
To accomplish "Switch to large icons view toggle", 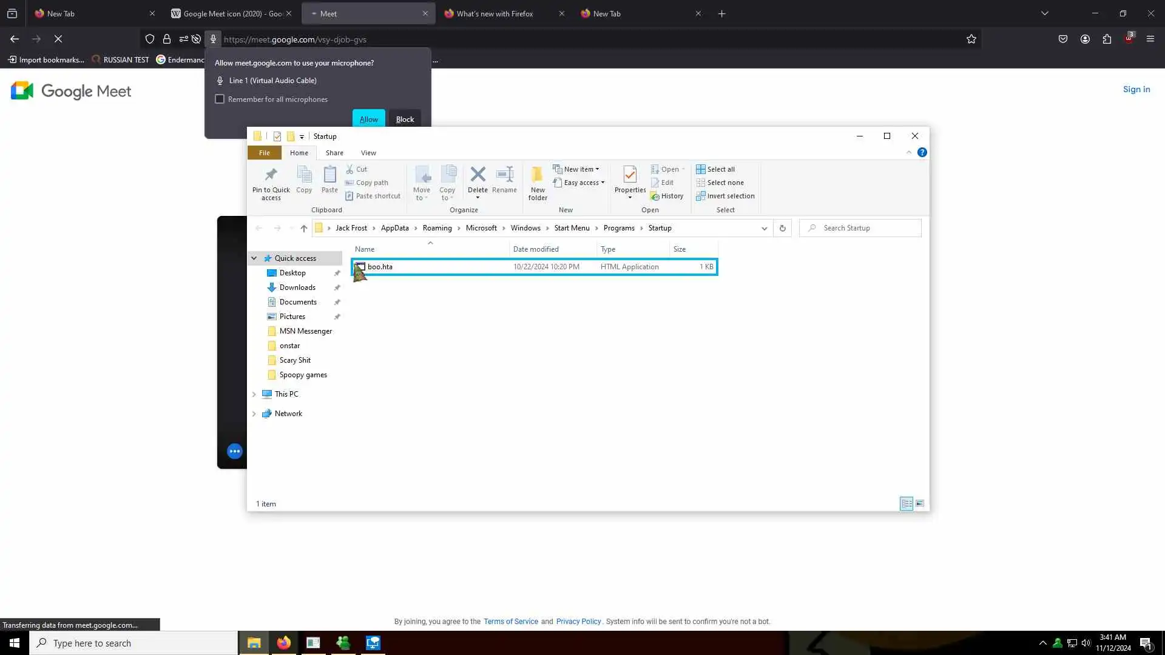I will [920, 503].
